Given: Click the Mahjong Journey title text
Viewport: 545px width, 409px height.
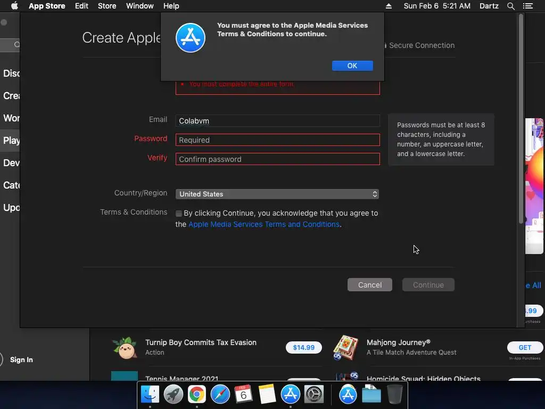Looking at the screenshot, I should point(398,342).
